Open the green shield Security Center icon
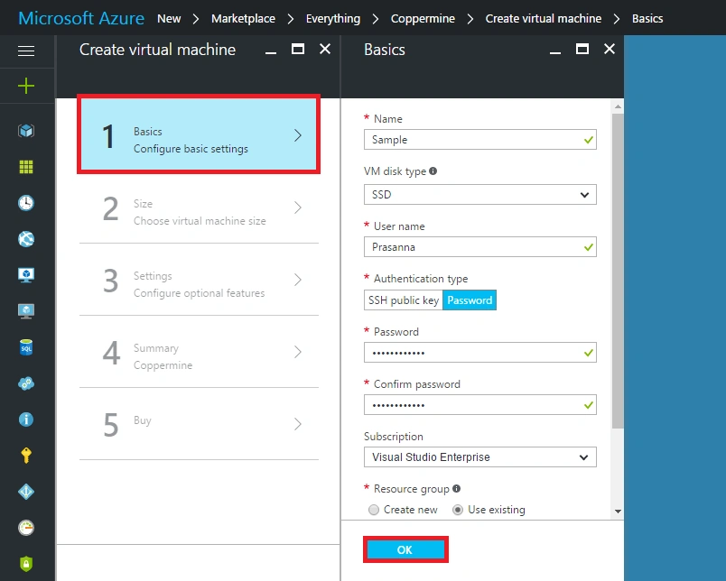This screenshot has width=726, height=581. click(26, 564)
